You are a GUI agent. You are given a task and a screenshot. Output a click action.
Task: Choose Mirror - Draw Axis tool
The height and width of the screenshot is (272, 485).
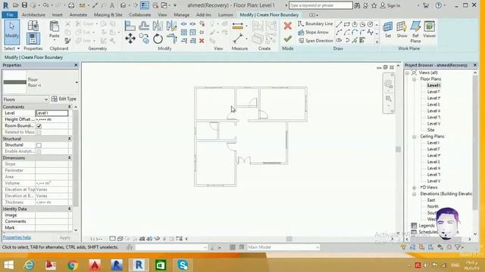pyautogui.click(x=171, y=26)
